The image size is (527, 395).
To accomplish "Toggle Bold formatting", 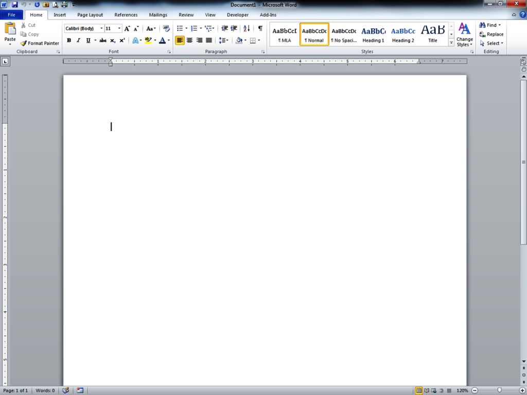I will 69,40.
